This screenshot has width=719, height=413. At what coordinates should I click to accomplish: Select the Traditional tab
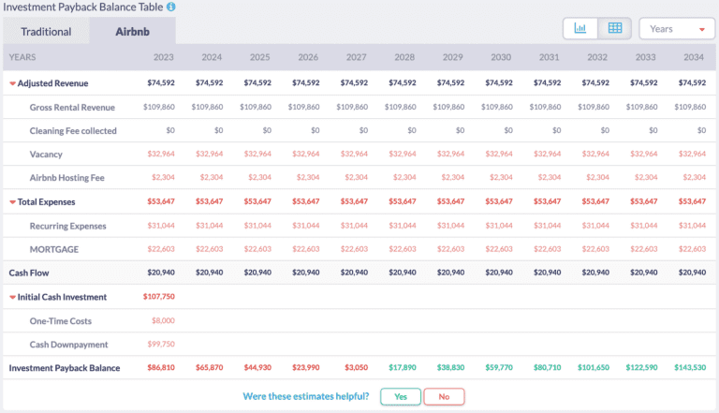coord(46,29)
